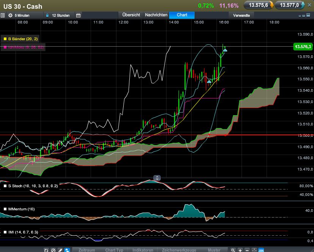Select the medium chart panel size icon
This screenshot has width=314, height=252.
(304, 16)
